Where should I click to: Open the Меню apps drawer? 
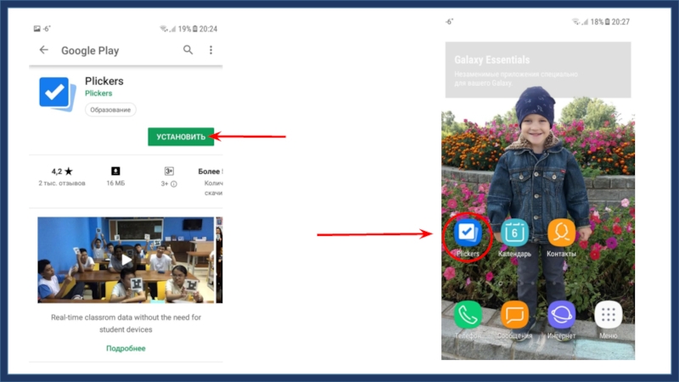coord(608,315)
